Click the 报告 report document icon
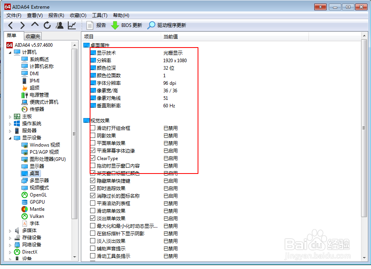The image size is (371, 269). coord(90,25)
